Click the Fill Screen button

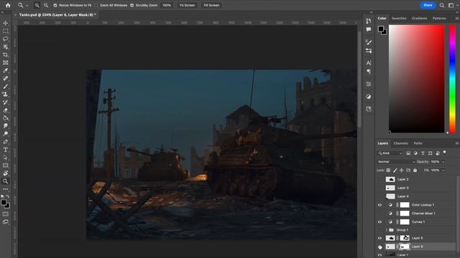point(211,5)
